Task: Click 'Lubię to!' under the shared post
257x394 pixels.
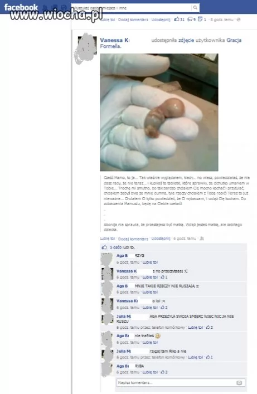Action: pyautogui.click(x=108, y=239)
